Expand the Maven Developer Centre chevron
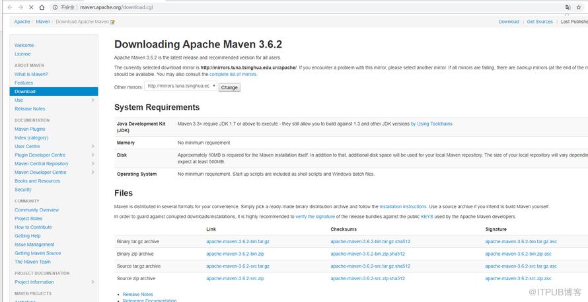 click(92, 172)
